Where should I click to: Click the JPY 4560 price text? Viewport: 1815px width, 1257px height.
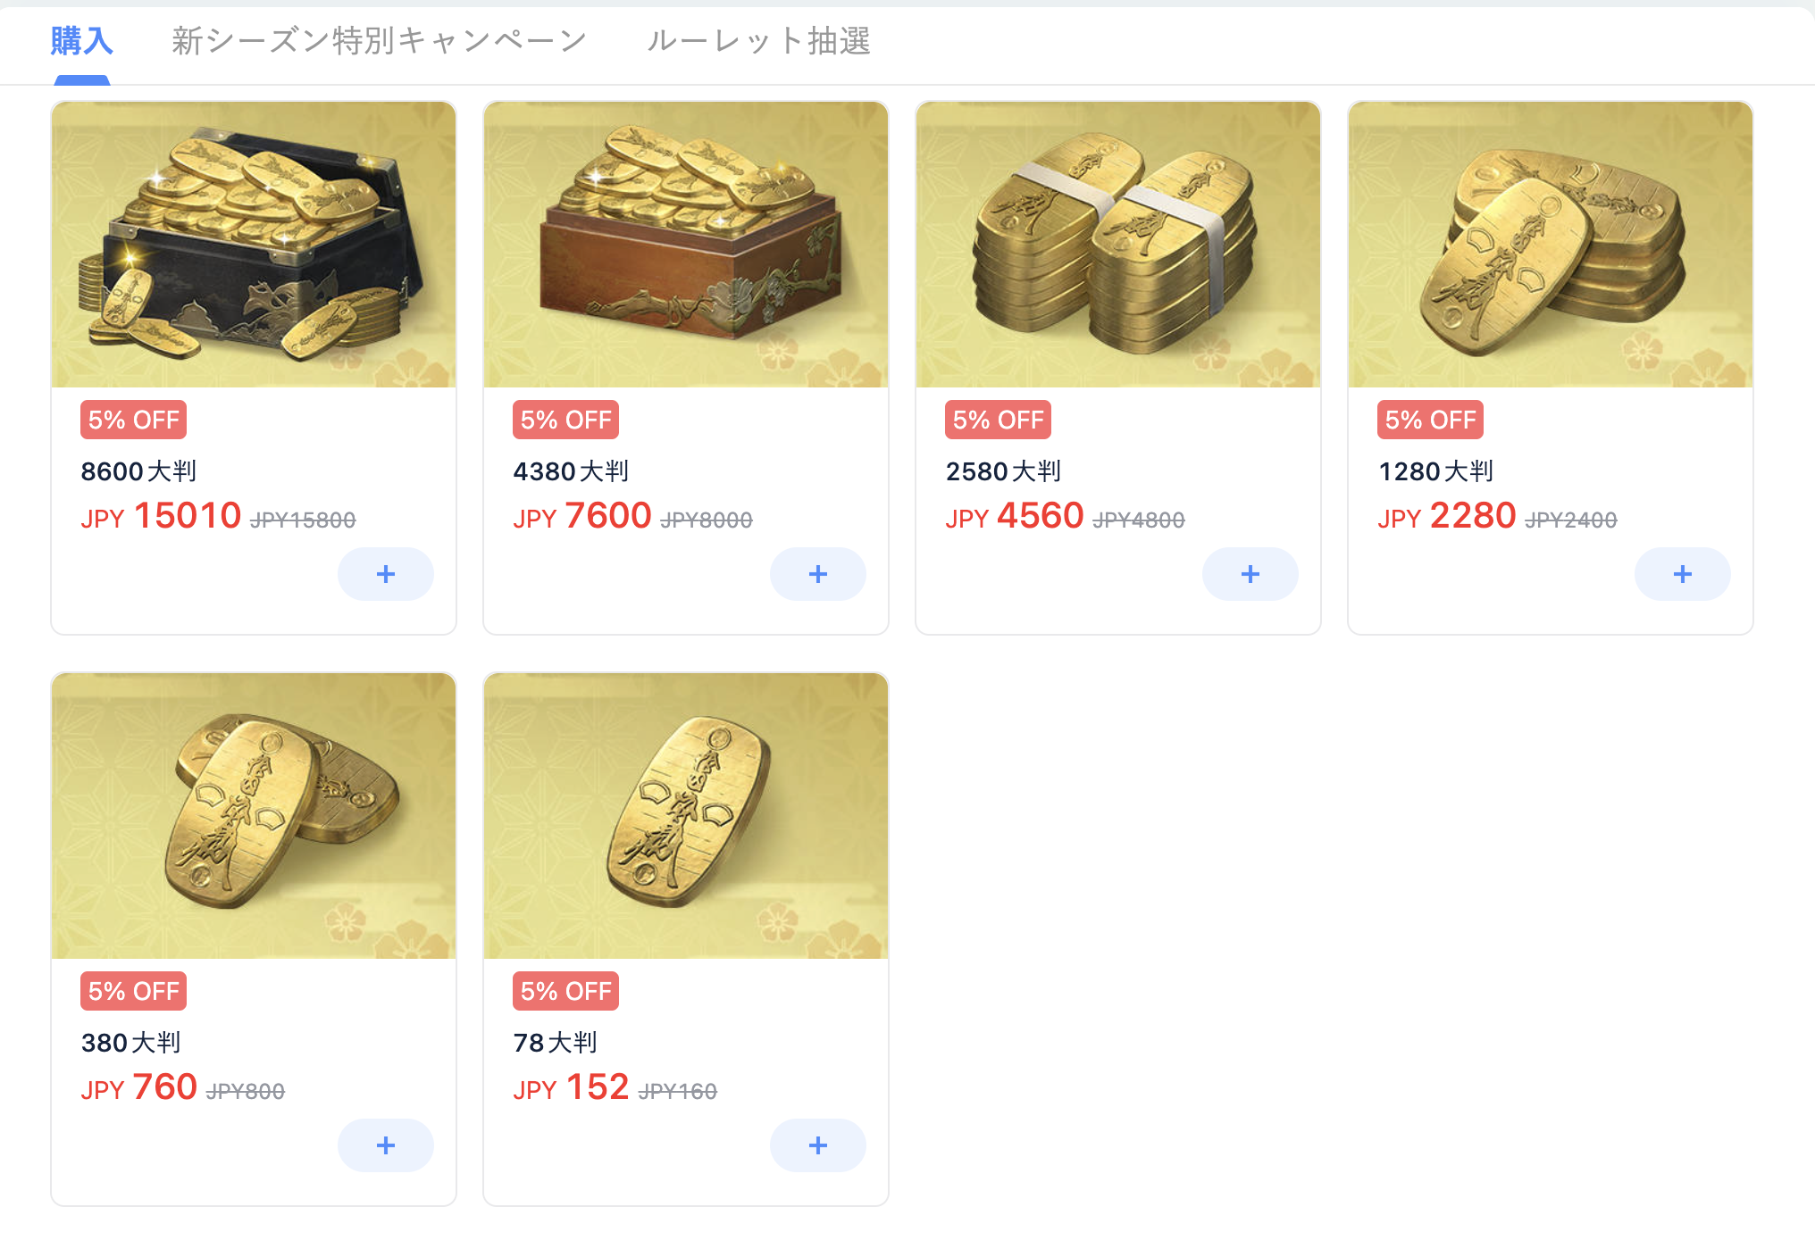(x=1015, y=516)
